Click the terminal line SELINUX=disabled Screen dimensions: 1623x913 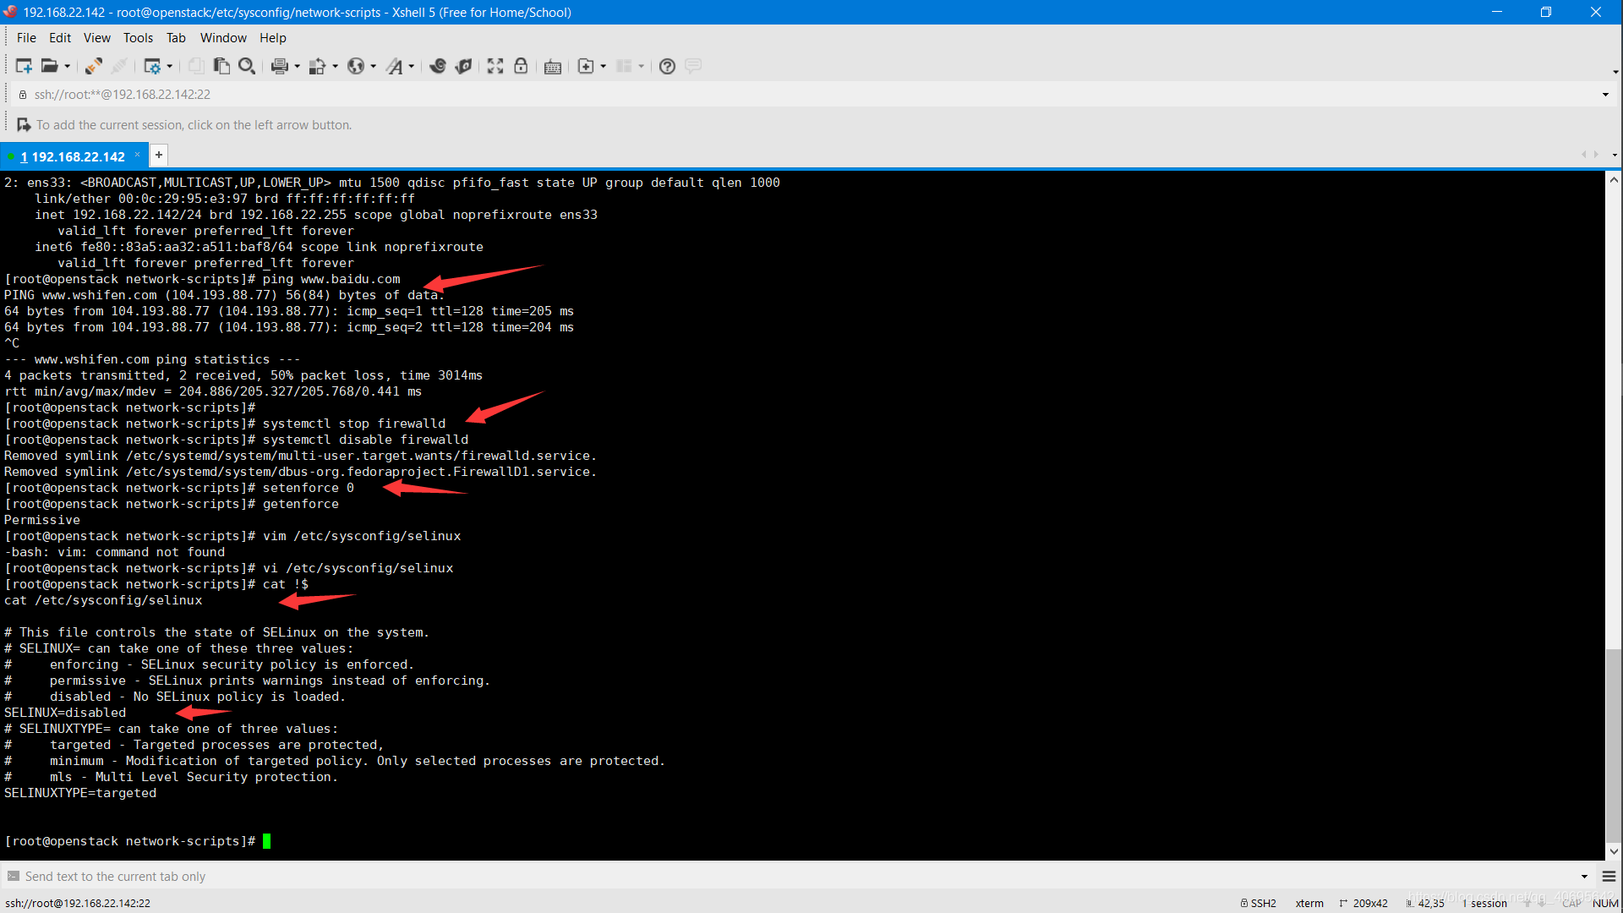coord(65,713)
